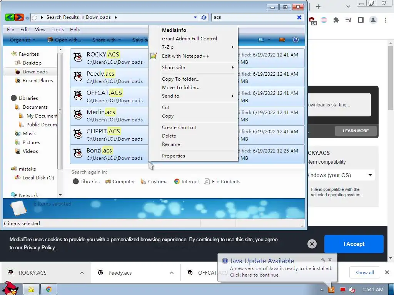Open the Help menu
This screenshot has height=295, width=394.
75,29
